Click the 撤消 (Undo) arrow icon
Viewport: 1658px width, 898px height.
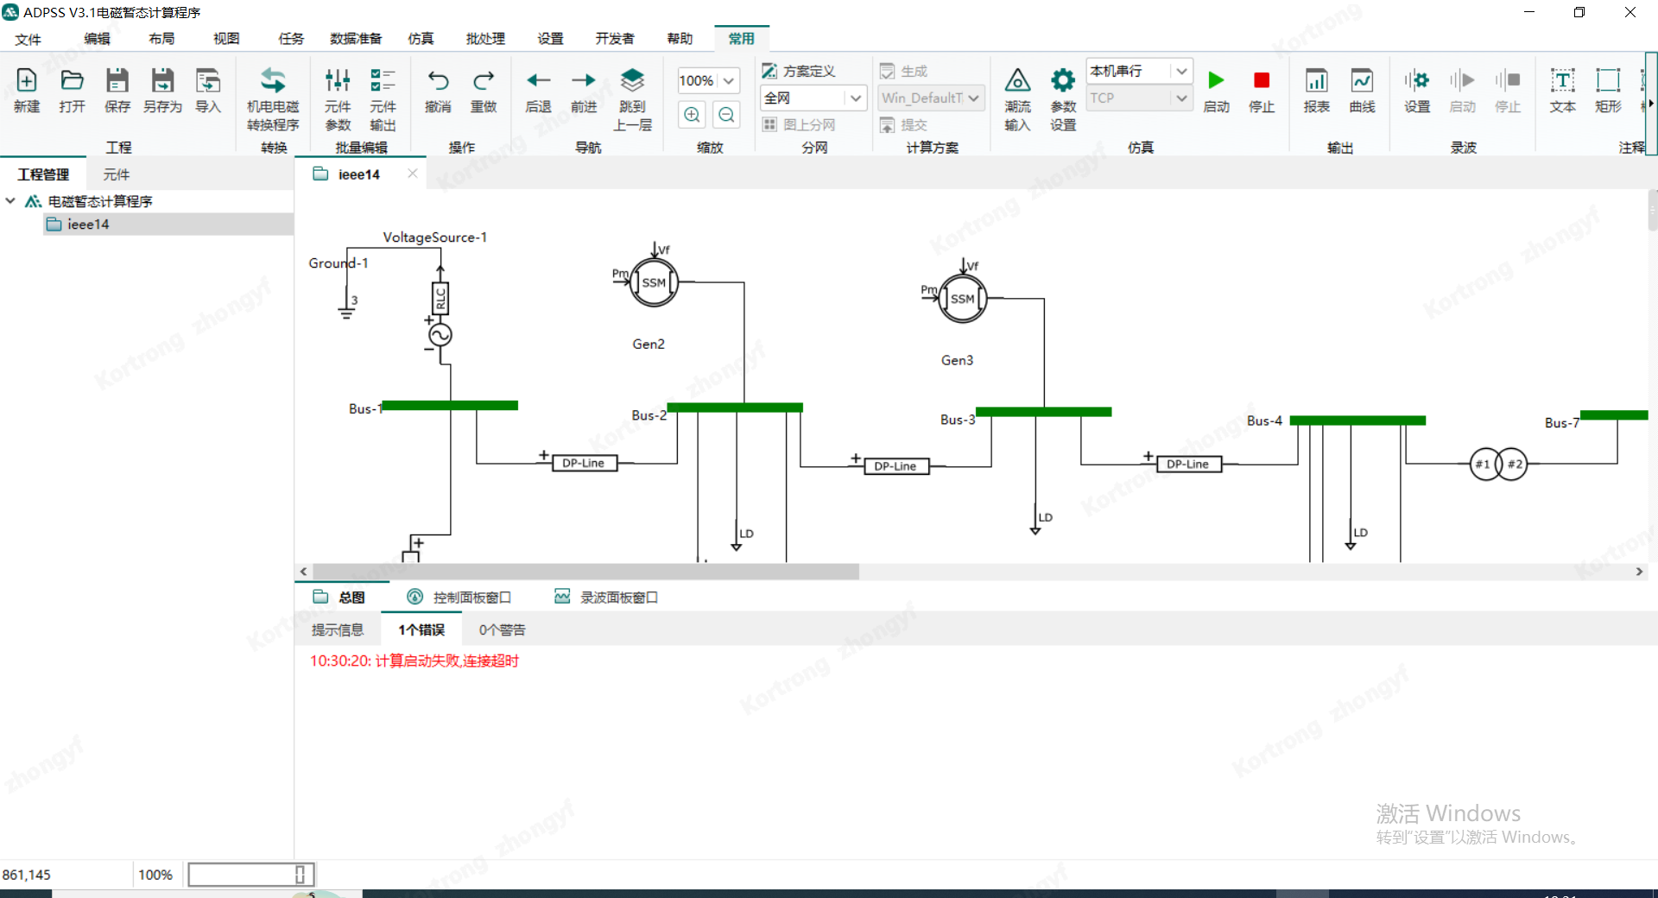438,81
